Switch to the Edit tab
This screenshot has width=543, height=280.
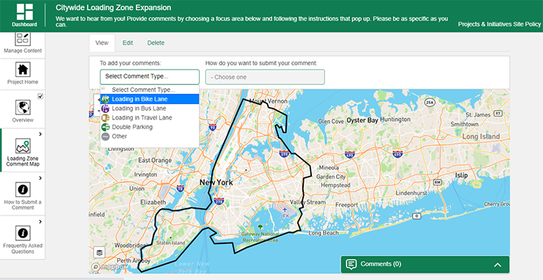coord(128,43)
